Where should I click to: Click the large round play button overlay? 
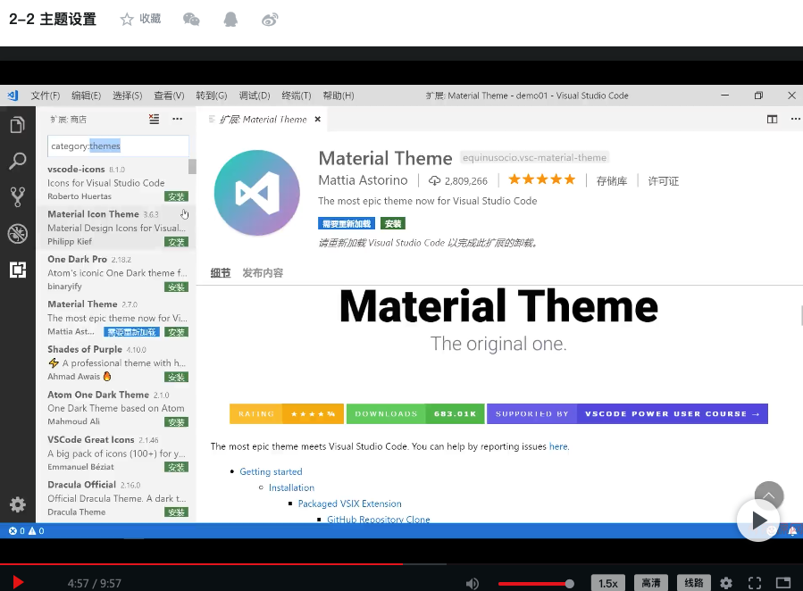tap(758, 520)
